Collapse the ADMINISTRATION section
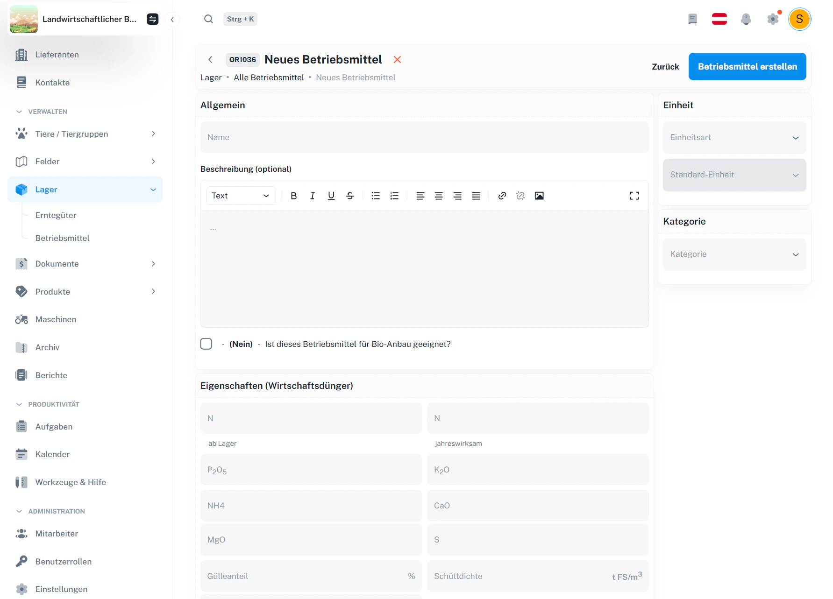The width and height of the screenshot is (833, 599). coord(50,511)
